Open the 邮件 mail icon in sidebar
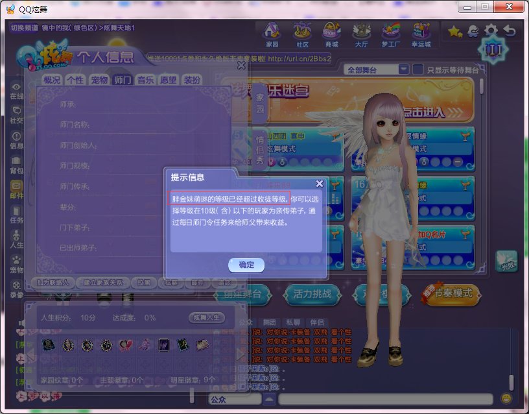Image resolution: width=529 pixels, height=414 pixels. click(x=14, y=184)
